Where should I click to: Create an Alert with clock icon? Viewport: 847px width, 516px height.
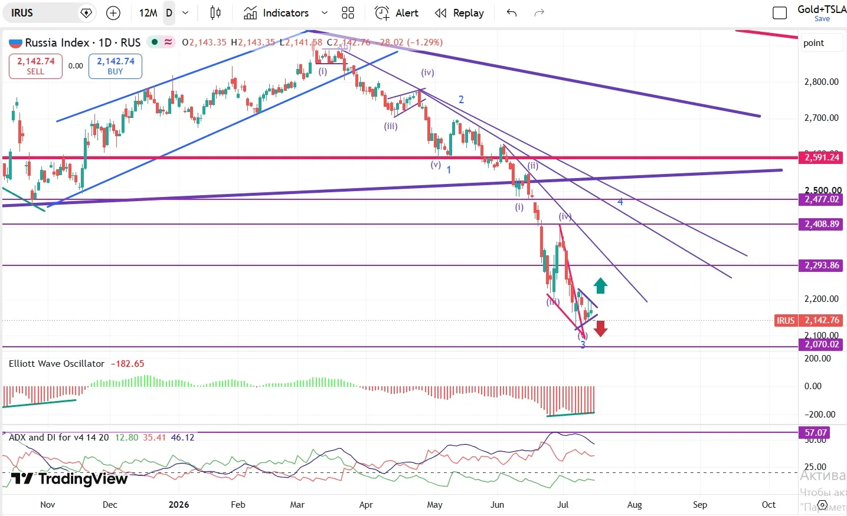click(x=397, y=13)
